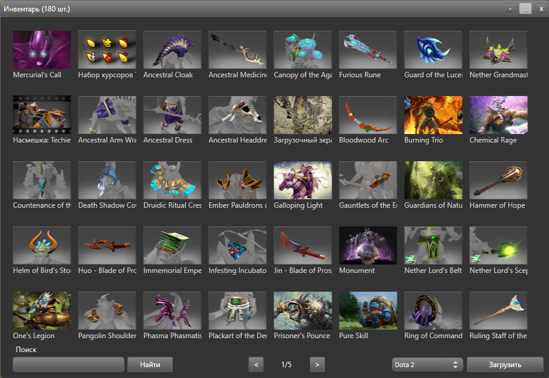Image resolution: width=549 pixels, height=378 pixels.
Task: Click the Hammer of Hope label
Action: 497,205
